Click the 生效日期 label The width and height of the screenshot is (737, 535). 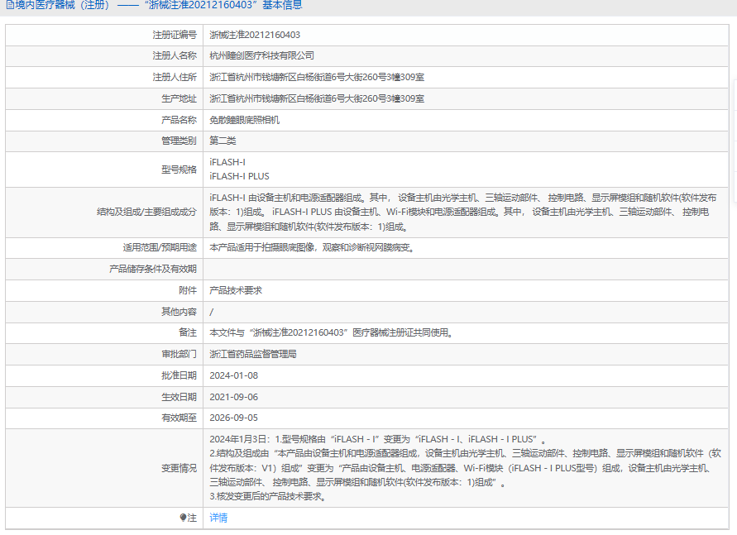tap(179, 397)
